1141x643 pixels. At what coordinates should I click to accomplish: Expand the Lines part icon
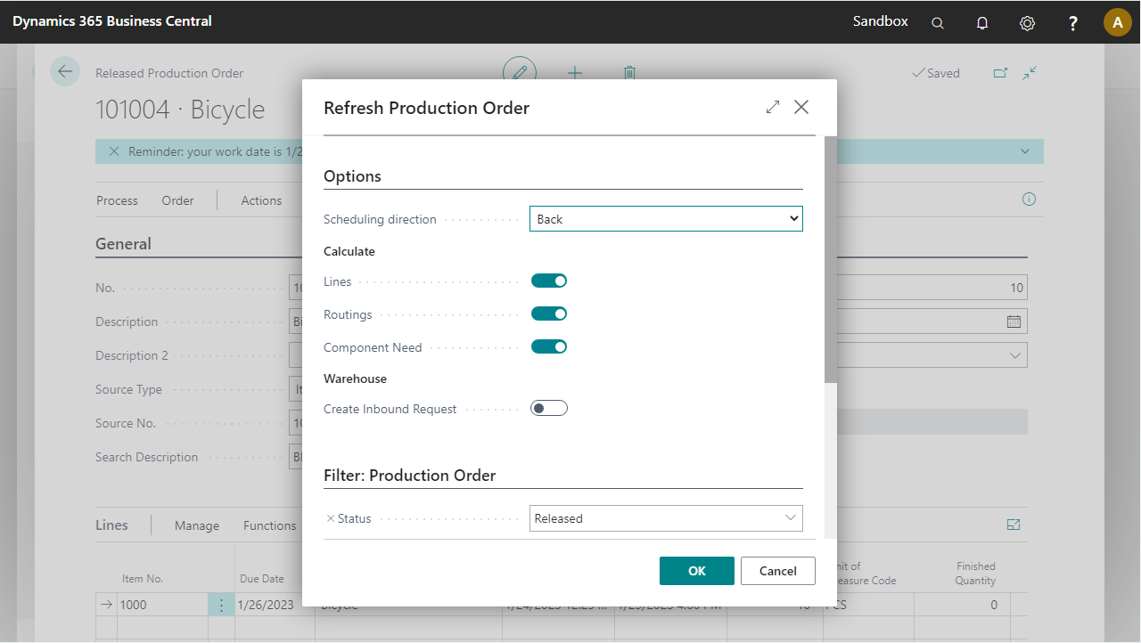coord(1014,525)
